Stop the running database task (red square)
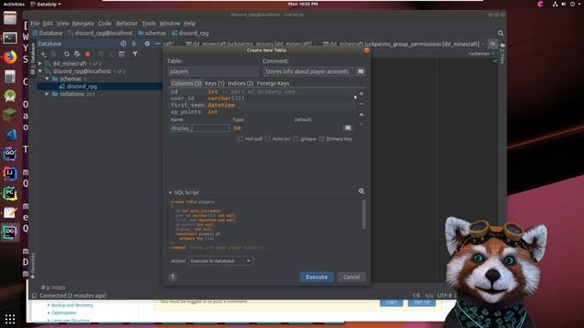This screenshot has height=328, width=584. [x=88, y=55]
